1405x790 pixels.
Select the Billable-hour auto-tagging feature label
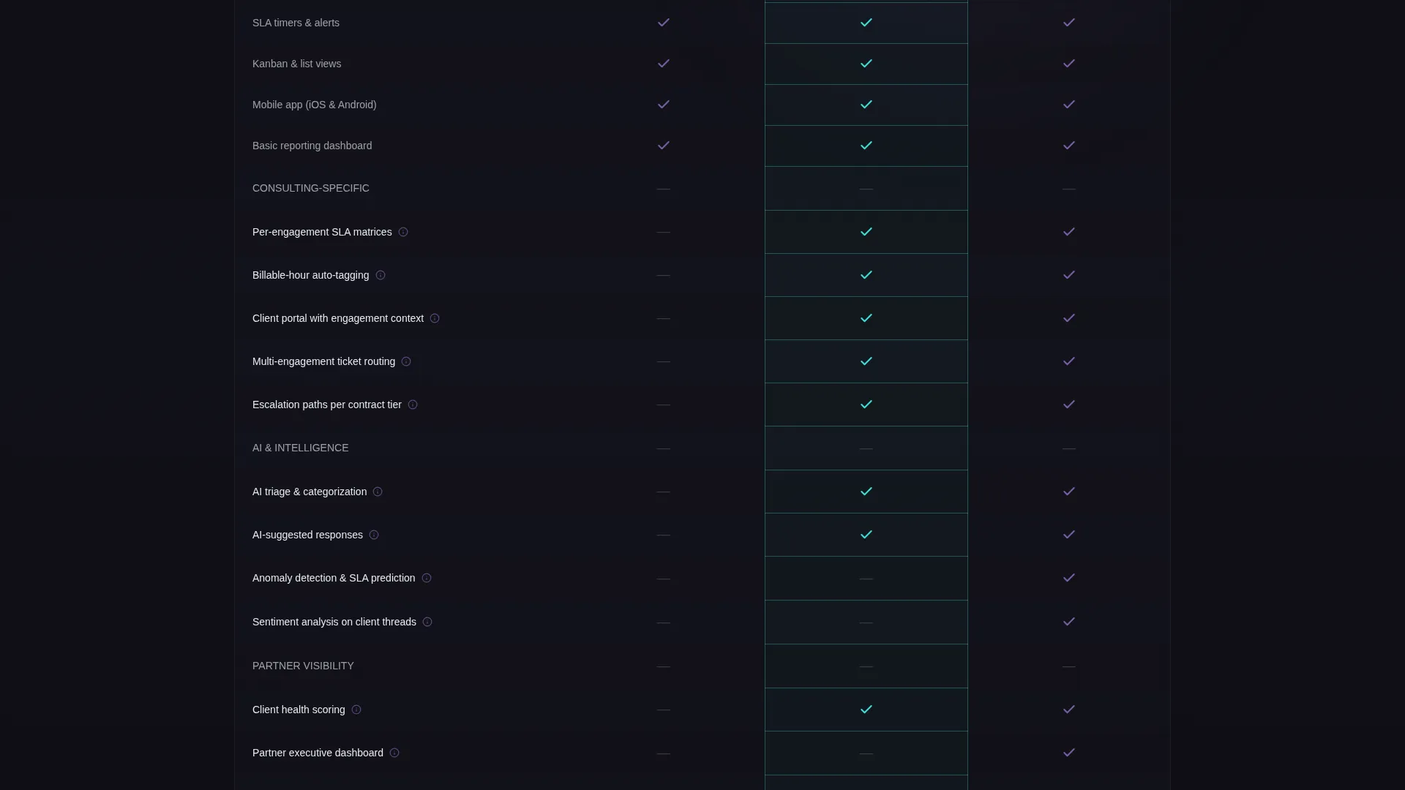[x=310, y=275]
